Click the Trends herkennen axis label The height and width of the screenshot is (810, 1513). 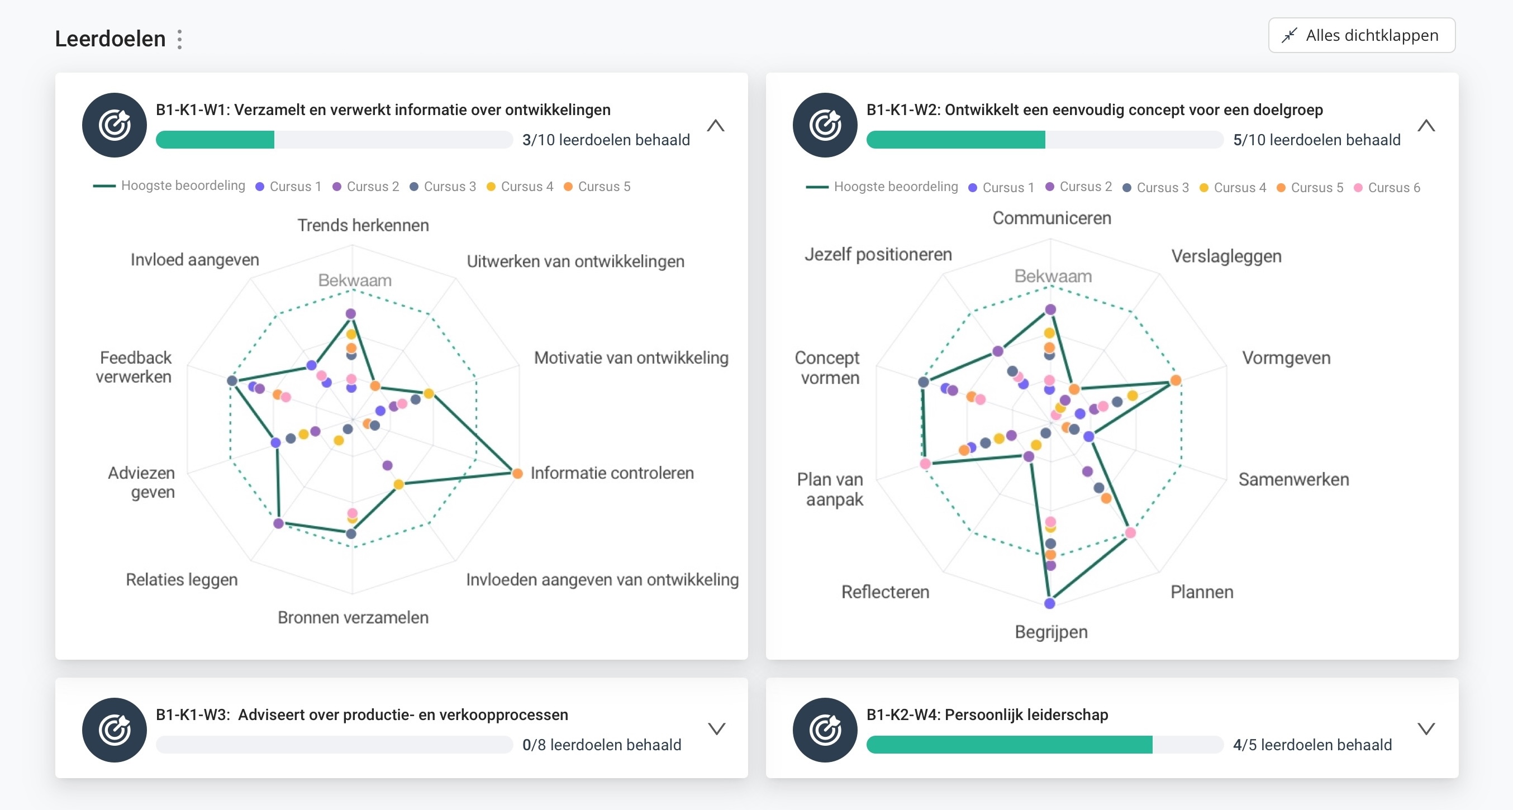tap(363, 225)
